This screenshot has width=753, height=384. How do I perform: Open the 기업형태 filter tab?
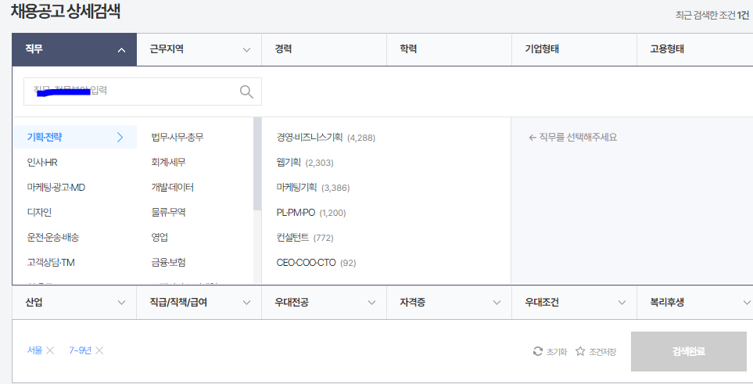575,49
